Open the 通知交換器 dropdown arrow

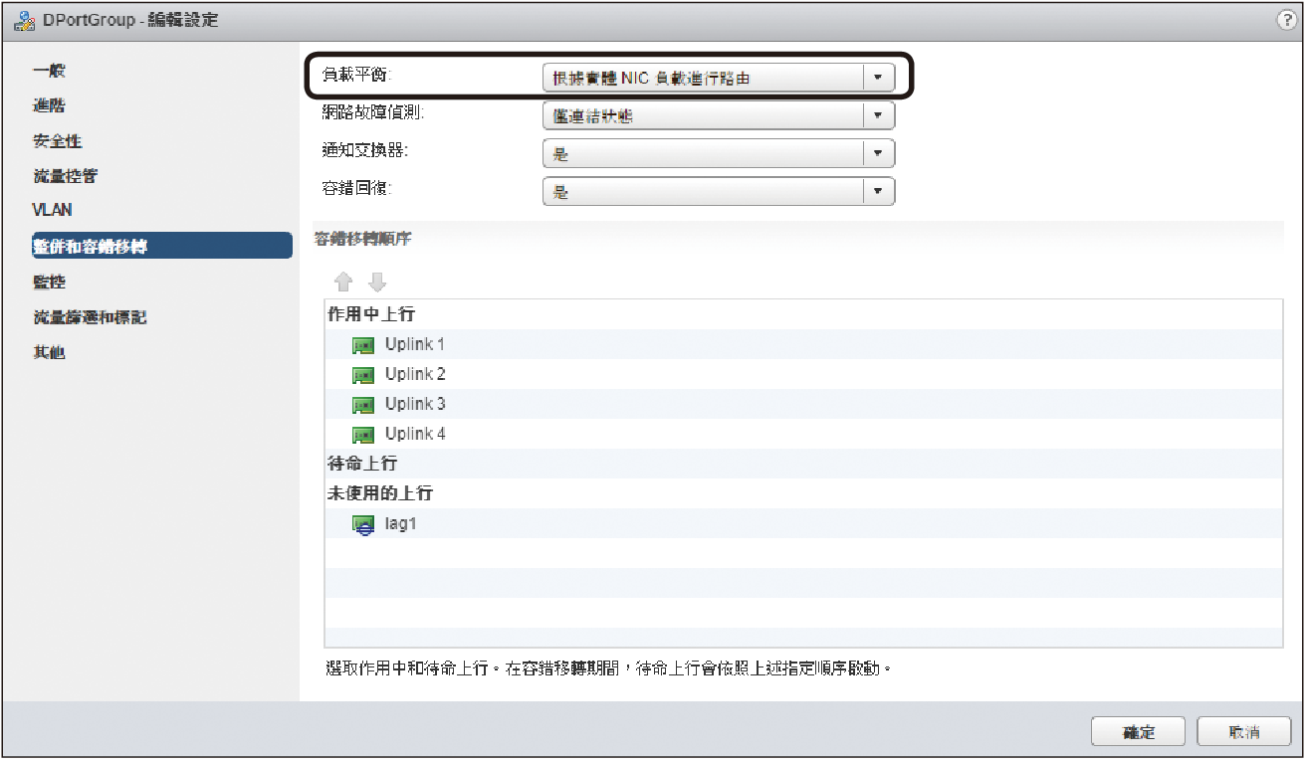pyautogui.click(x=878, y=154)
